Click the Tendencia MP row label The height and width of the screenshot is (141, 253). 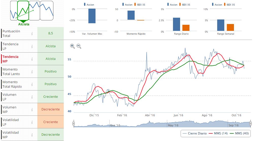coord(11,59)
